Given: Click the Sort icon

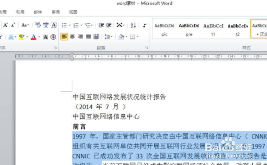Looking at the screenshot, I should point(133,25).
